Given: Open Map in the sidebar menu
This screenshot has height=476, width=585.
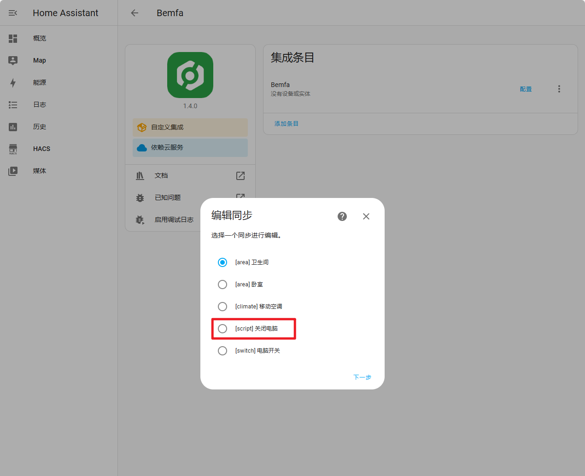Looking at the screenshot, I should click(58, 60).
